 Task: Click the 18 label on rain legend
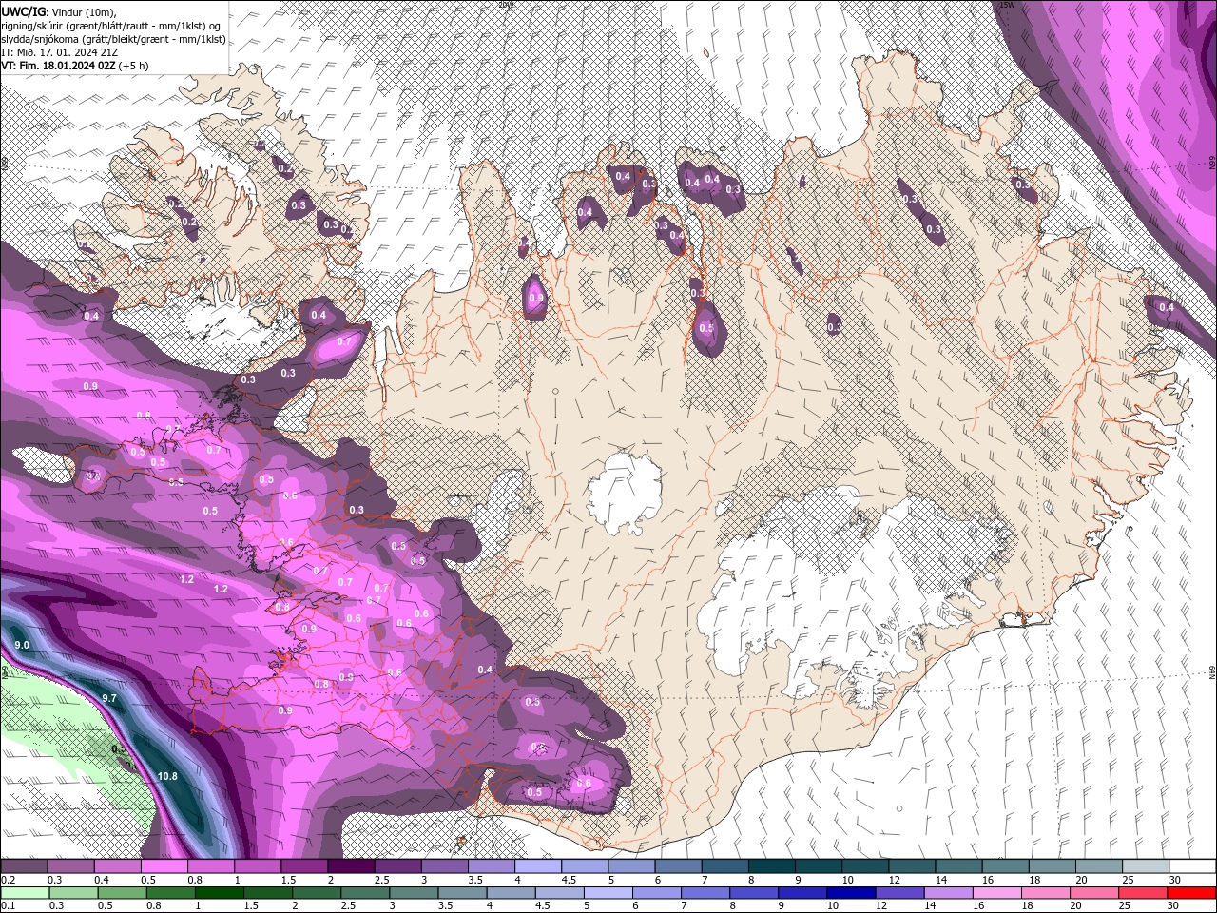[x=1027, y=906]
